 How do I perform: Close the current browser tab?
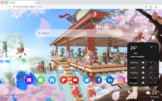(x=34, y=3)
